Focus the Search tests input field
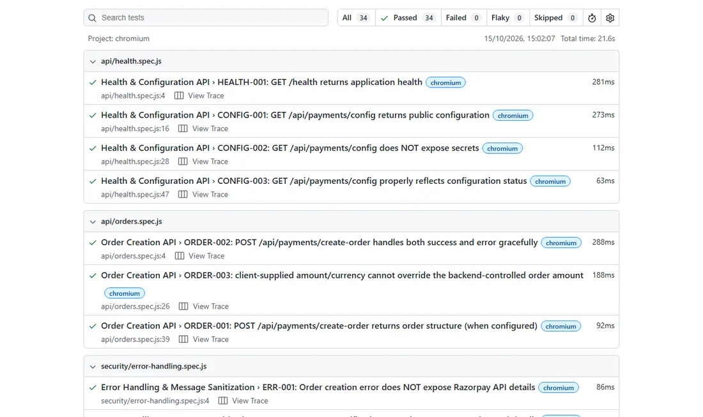The image size is (703, 417). point(206,18)
